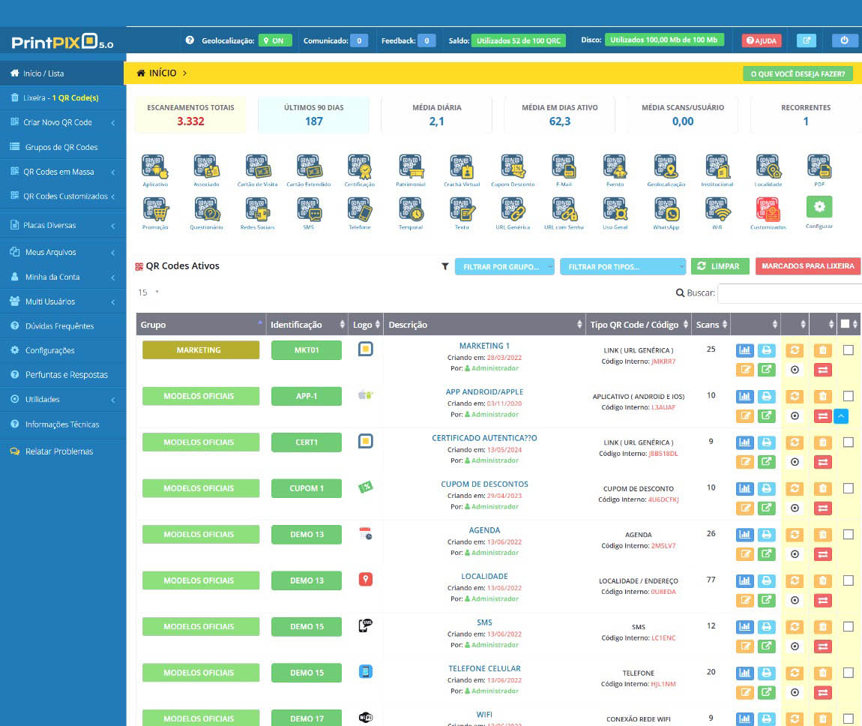
Task: Open Grupos de QR Codes in sidebar
Action: coord(61,147)
